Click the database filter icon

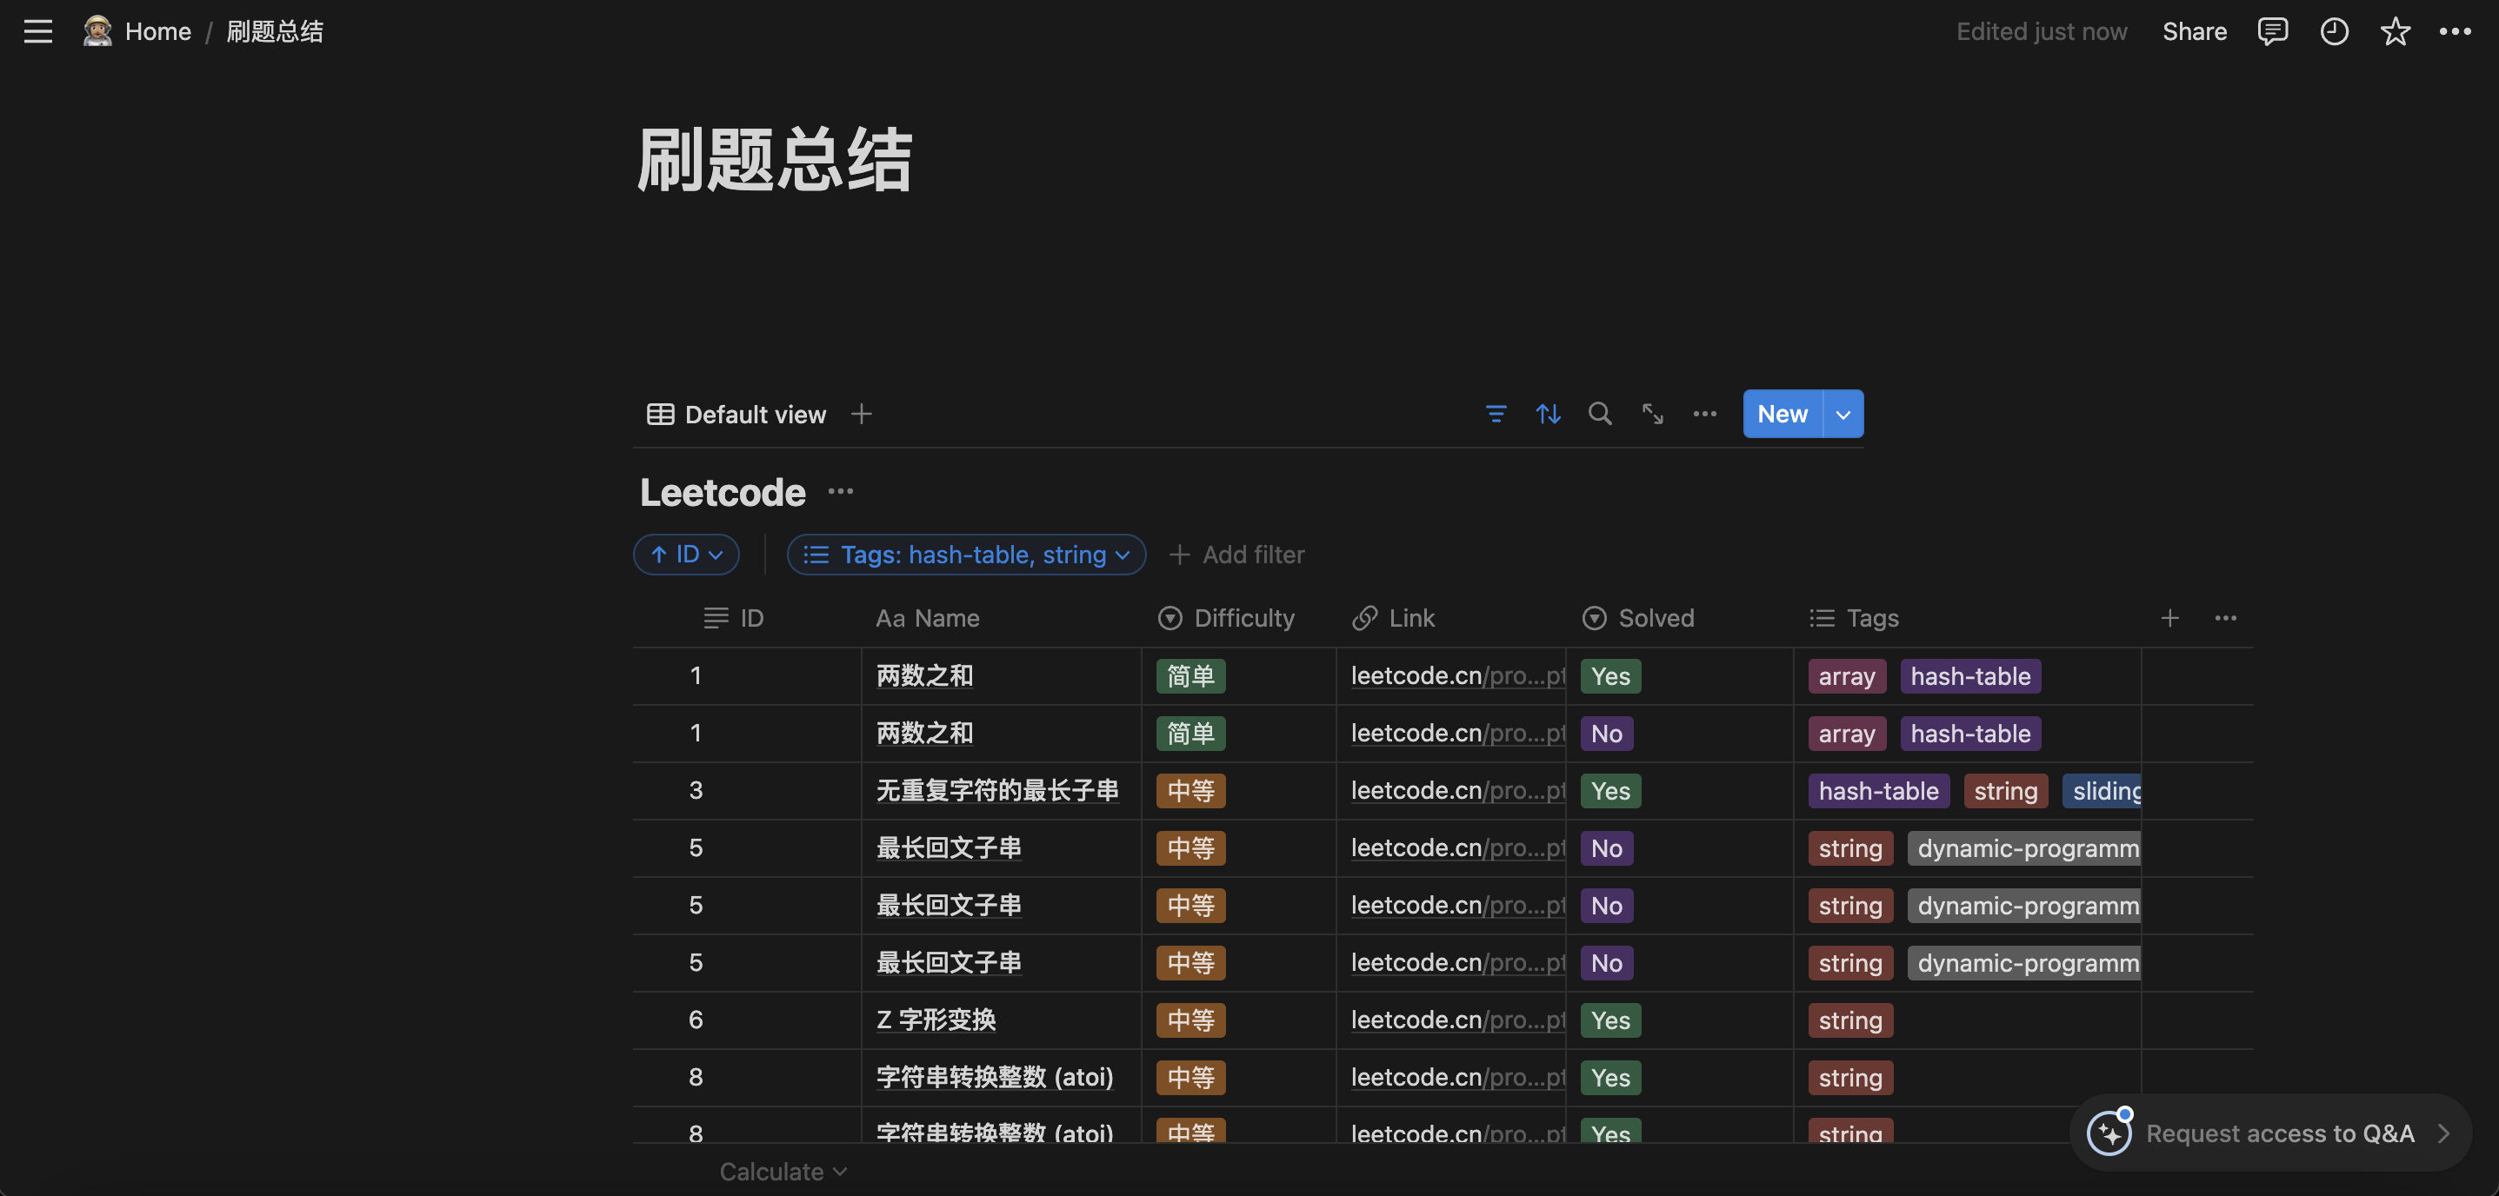(x=1495, y=415)
